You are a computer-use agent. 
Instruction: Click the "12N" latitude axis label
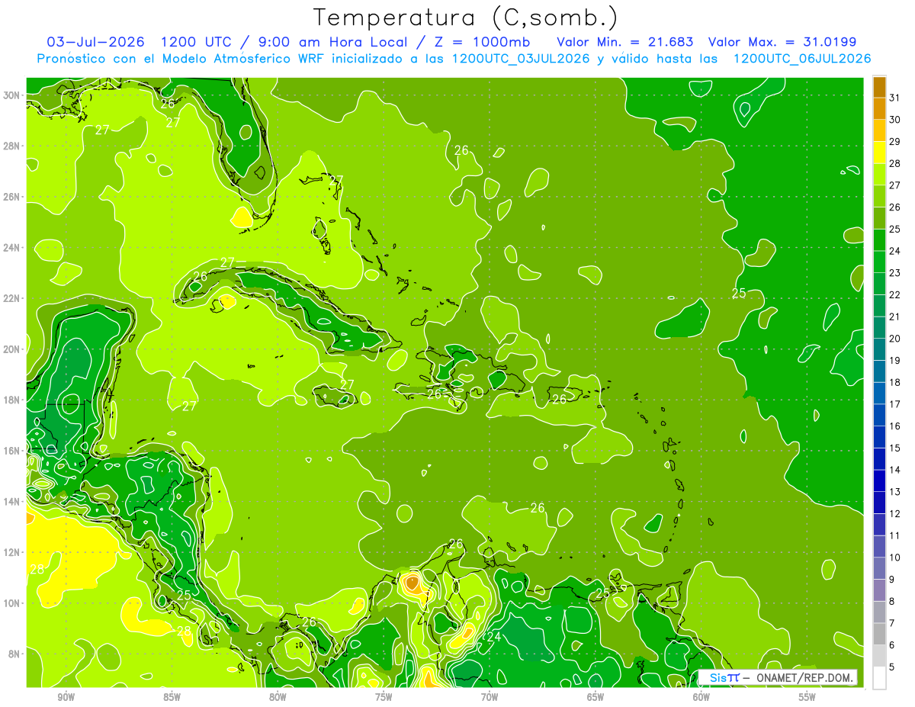pyautogui.click(x=12, y=552)
